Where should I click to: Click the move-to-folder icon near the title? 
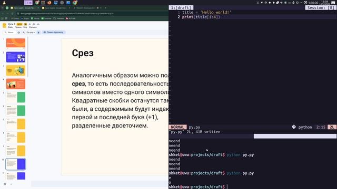34,24
